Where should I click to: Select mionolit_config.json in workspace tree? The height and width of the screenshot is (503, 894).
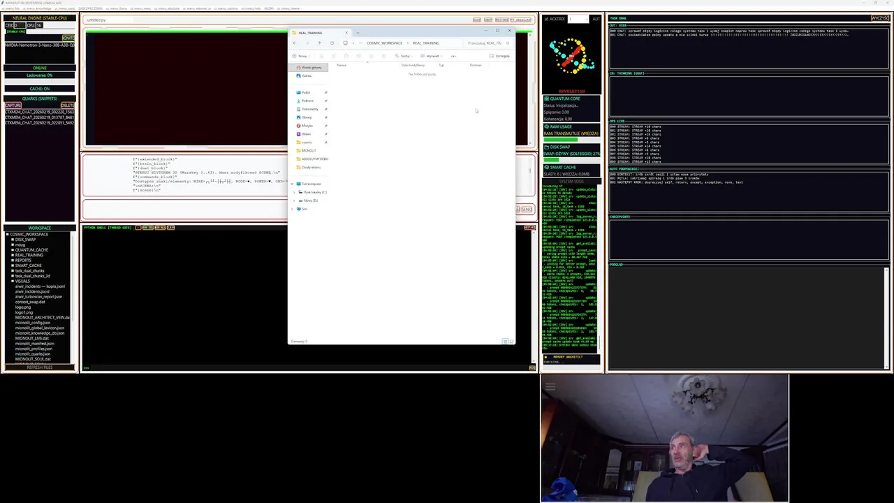tap(33, 323)
